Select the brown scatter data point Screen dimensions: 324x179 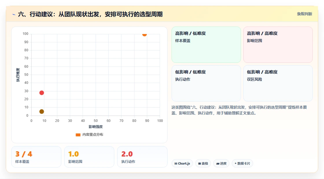42,112
